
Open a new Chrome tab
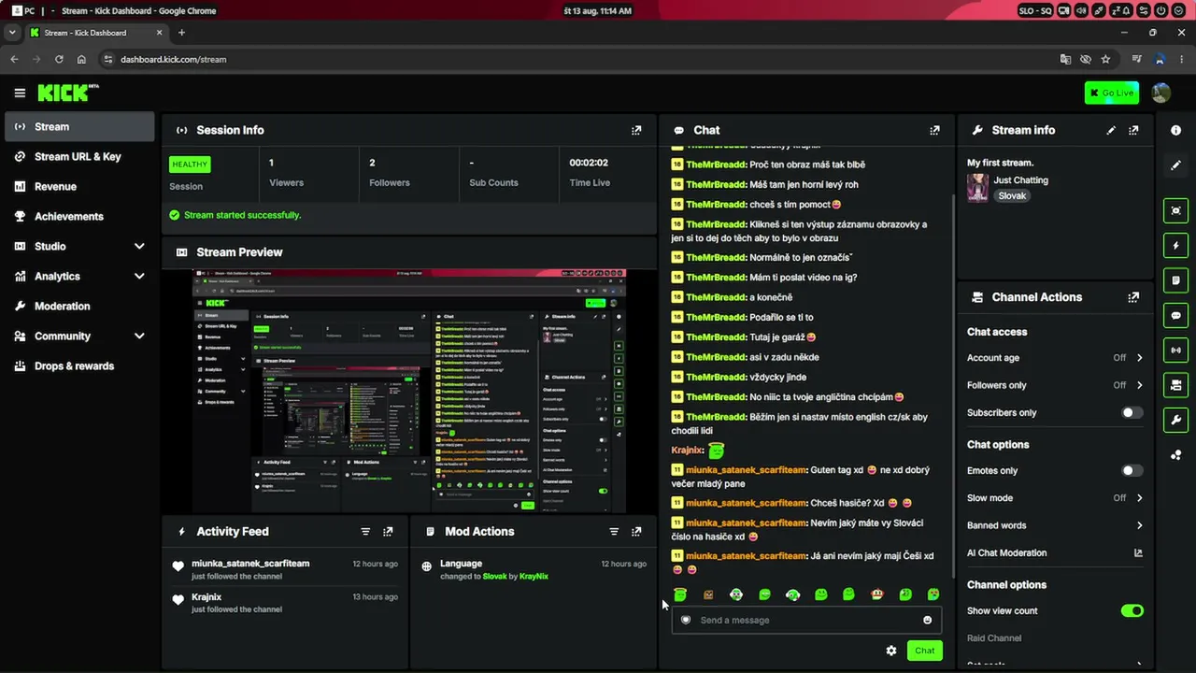pyautogui.click(x=181, y=32)
